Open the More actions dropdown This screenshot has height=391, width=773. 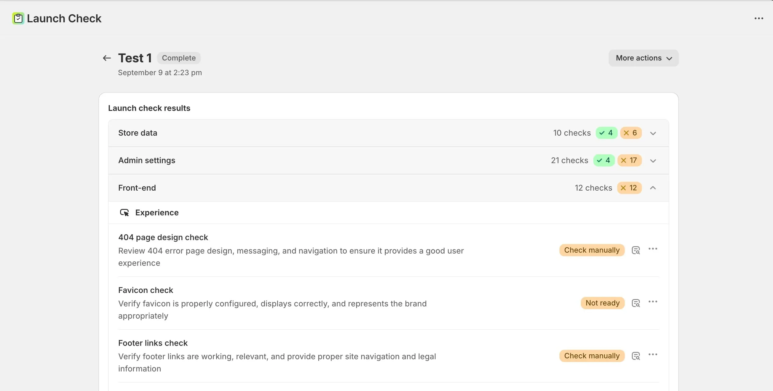click(643, 58)
